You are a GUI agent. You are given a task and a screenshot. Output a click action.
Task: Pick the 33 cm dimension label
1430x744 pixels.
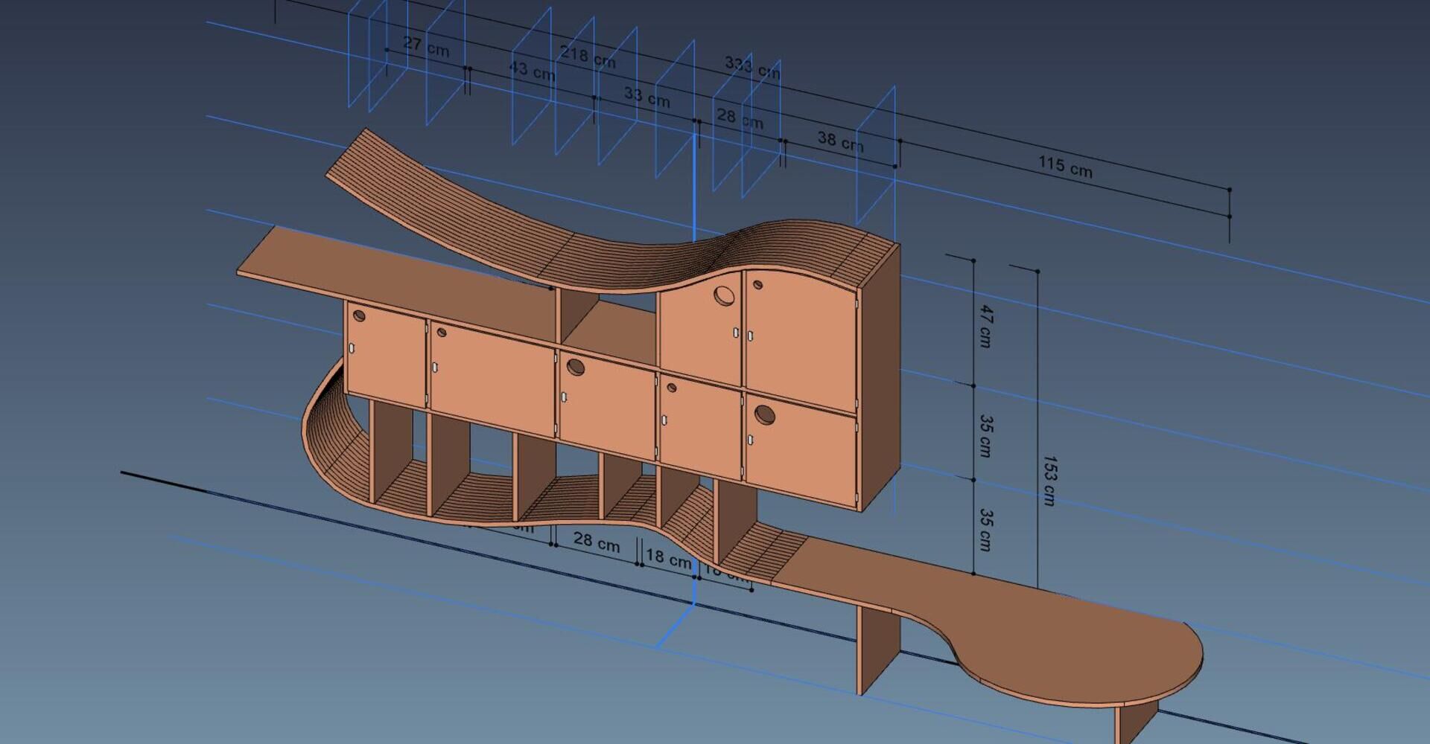tap(646, 97)
